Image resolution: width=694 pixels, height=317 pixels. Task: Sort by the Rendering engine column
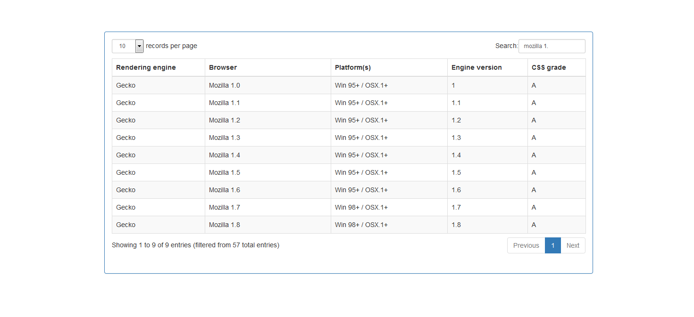coord(146,67)
